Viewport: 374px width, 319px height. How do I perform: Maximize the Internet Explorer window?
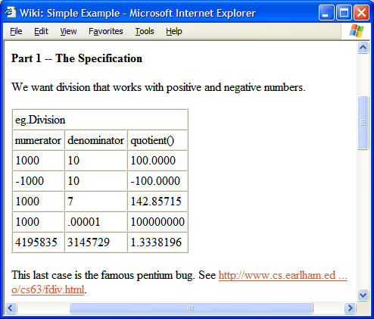pos(344,13)
